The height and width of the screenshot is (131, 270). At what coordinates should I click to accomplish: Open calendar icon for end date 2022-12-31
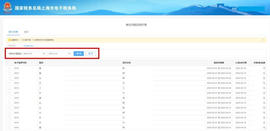[x=69, y=54]
